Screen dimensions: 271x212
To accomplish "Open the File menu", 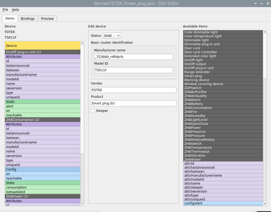I will (x=5, y=10).
